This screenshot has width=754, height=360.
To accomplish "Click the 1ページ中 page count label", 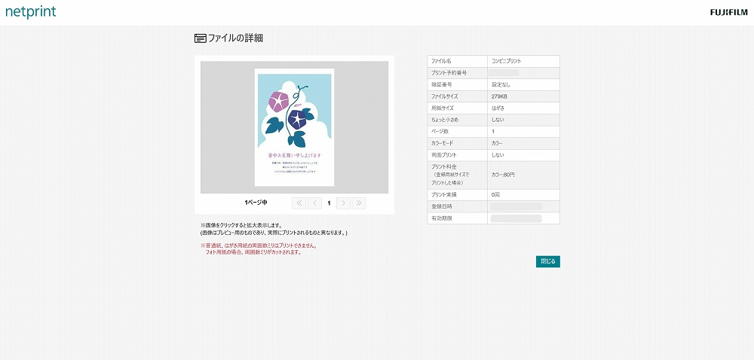I will click(x=256, y=203).
